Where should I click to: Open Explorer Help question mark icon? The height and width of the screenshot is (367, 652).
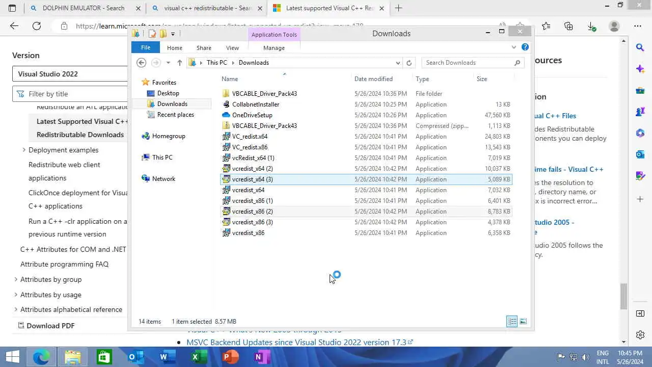point(525,47)
